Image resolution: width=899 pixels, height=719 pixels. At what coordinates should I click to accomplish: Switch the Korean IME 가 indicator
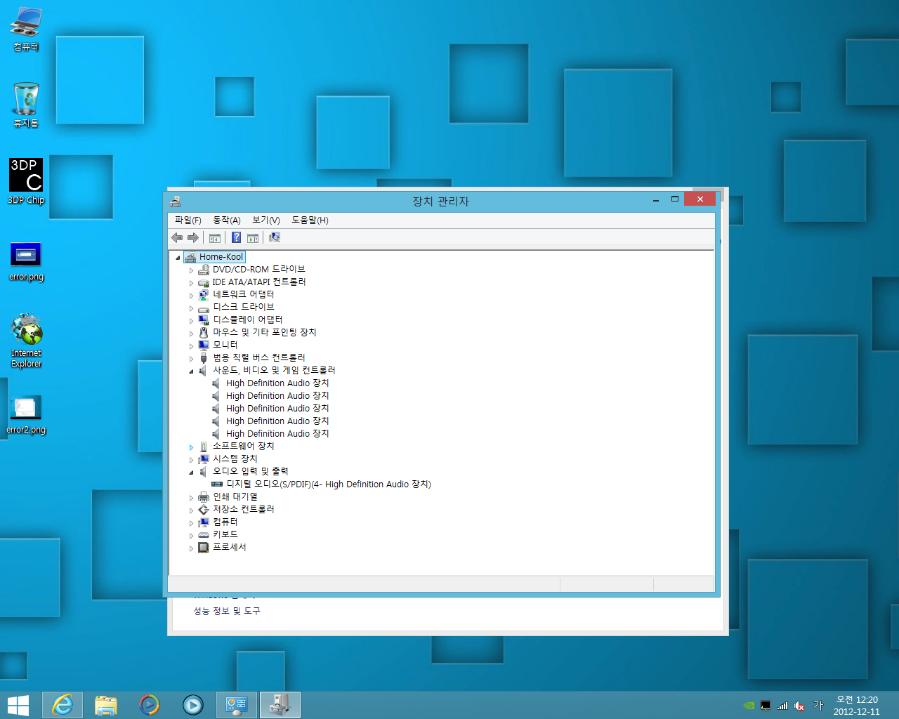pos(818,705)
